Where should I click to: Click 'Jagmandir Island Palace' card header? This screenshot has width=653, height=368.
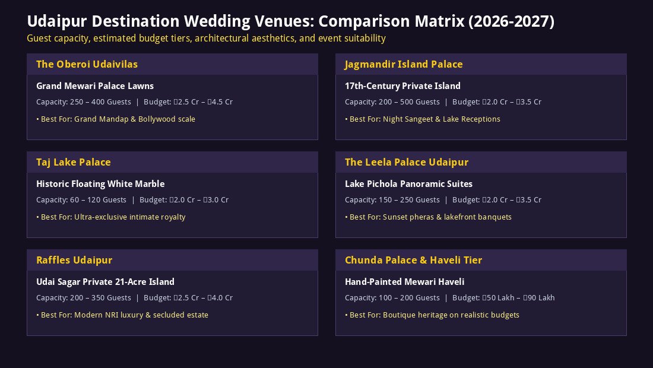(481, 64)
